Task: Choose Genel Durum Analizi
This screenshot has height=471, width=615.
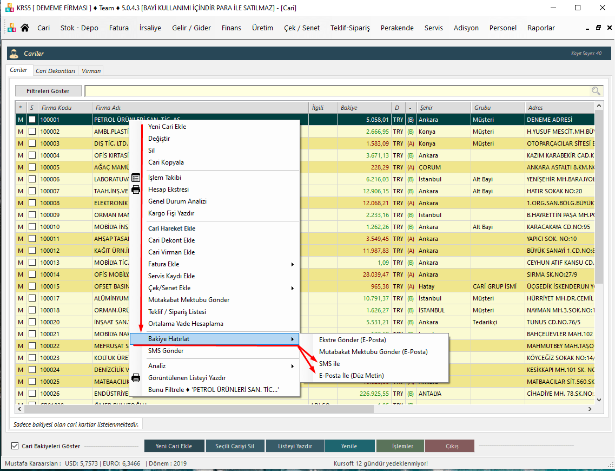Action: 215,201
